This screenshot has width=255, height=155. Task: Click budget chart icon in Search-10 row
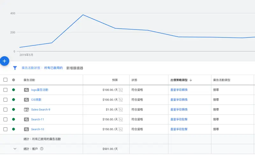(x=121, y=129)
